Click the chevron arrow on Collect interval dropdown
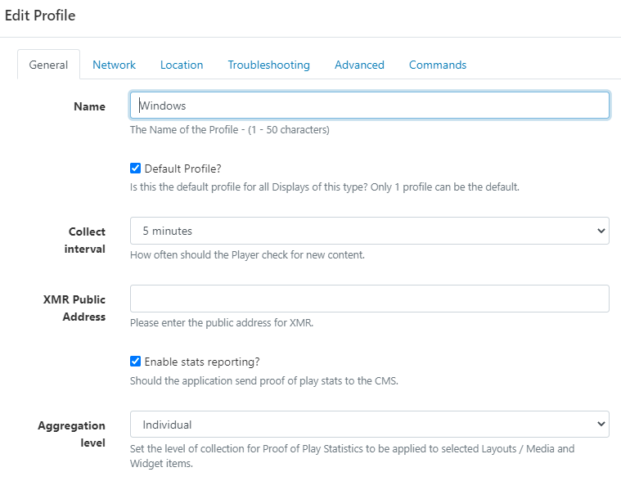Viewport: 621px width, 481px height. pos(601,231)
